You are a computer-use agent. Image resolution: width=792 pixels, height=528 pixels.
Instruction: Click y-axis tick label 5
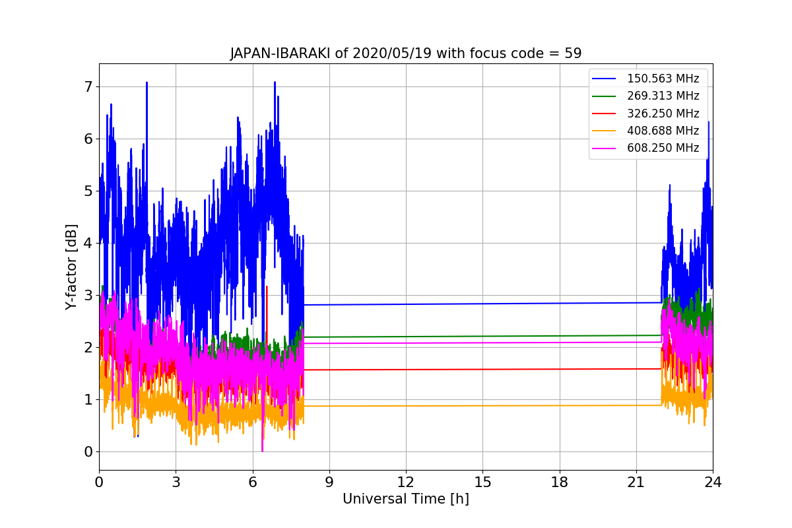[88, 191]
